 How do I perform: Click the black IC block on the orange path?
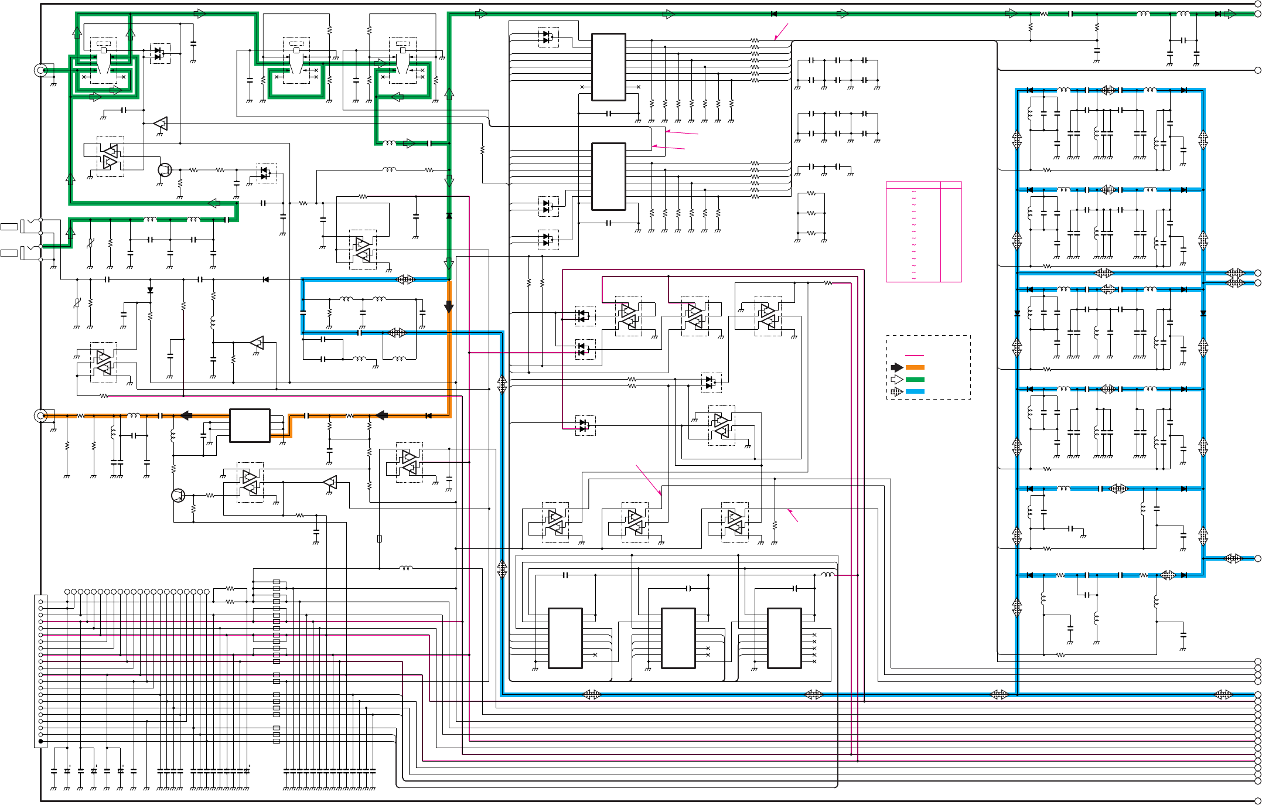pyautogui.click(x=250, y=425)
